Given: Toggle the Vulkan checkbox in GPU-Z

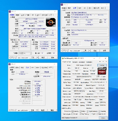Looking at the screenshot, I should point(73,114).
